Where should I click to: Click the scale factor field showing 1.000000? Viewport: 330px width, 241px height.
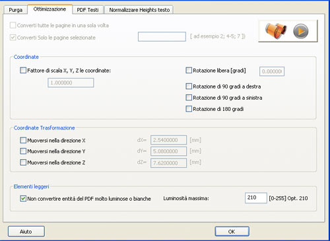coord(71,83)
